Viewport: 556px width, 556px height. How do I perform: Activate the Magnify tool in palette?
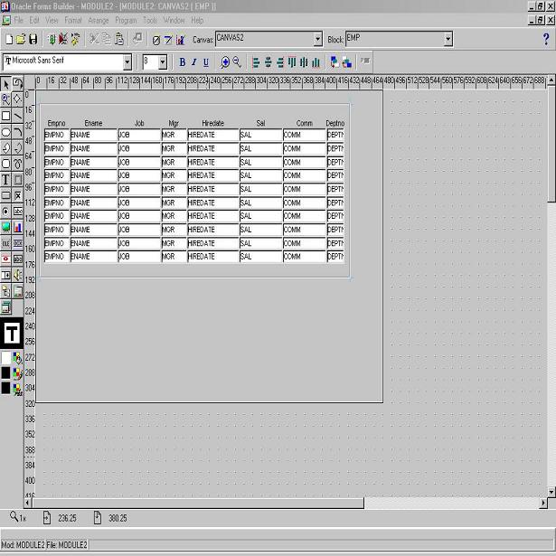5,99
